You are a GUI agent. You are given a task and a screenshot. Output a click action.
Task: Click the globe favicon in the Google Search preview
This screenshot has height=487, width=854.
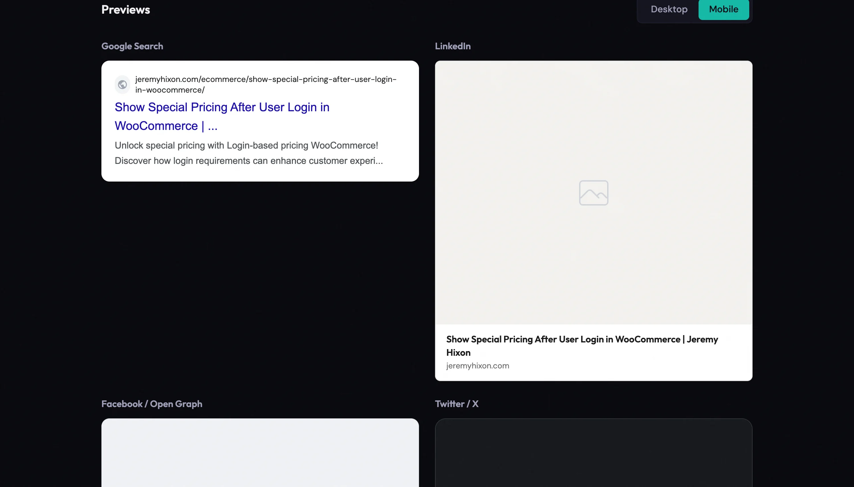[x=122, y=84]
